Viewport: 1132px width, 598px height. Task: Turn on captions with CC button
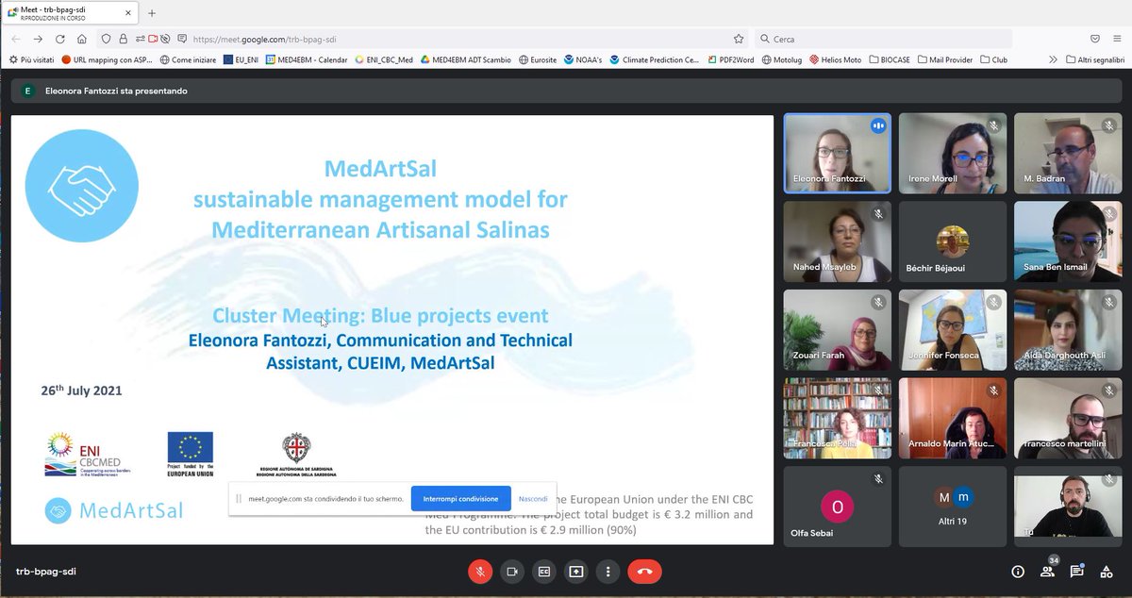coord(544,572)
